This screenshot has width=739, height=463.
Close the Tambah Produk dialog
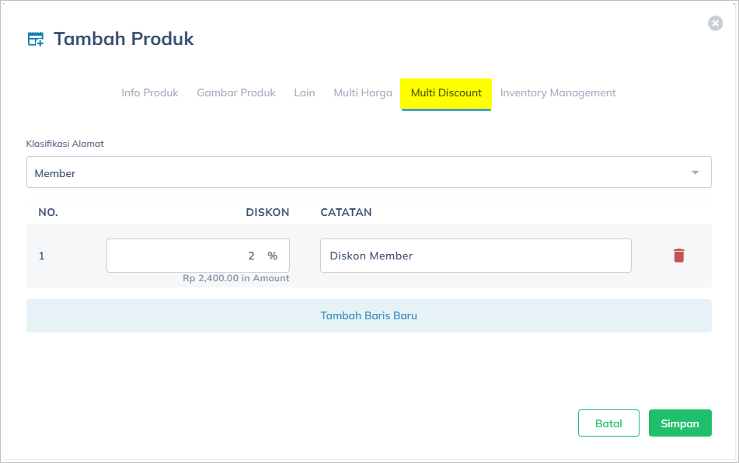click(715, 23)
